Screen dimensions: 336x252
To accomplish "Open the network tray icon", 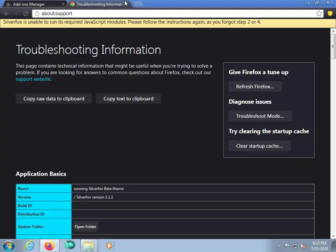I will tap(295, 246).
